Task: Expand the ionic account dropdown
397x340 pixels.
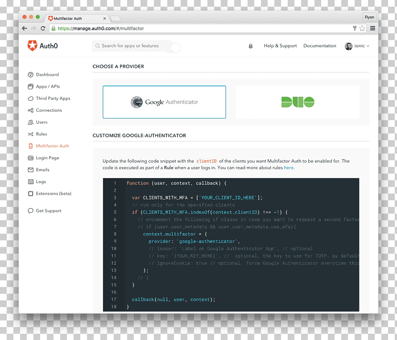Action: tap(357, 46)
